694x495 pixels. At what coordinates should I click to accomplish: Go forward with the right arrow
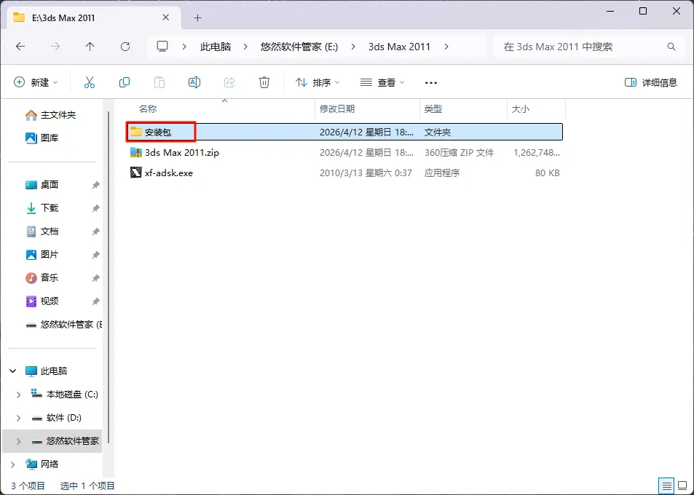pos(55,47)
